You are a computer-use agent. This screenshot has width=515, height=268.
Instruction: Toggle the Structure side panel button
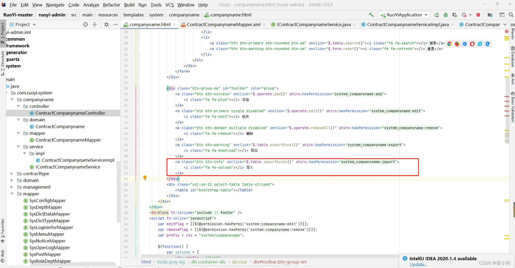(x=3, y=63)
